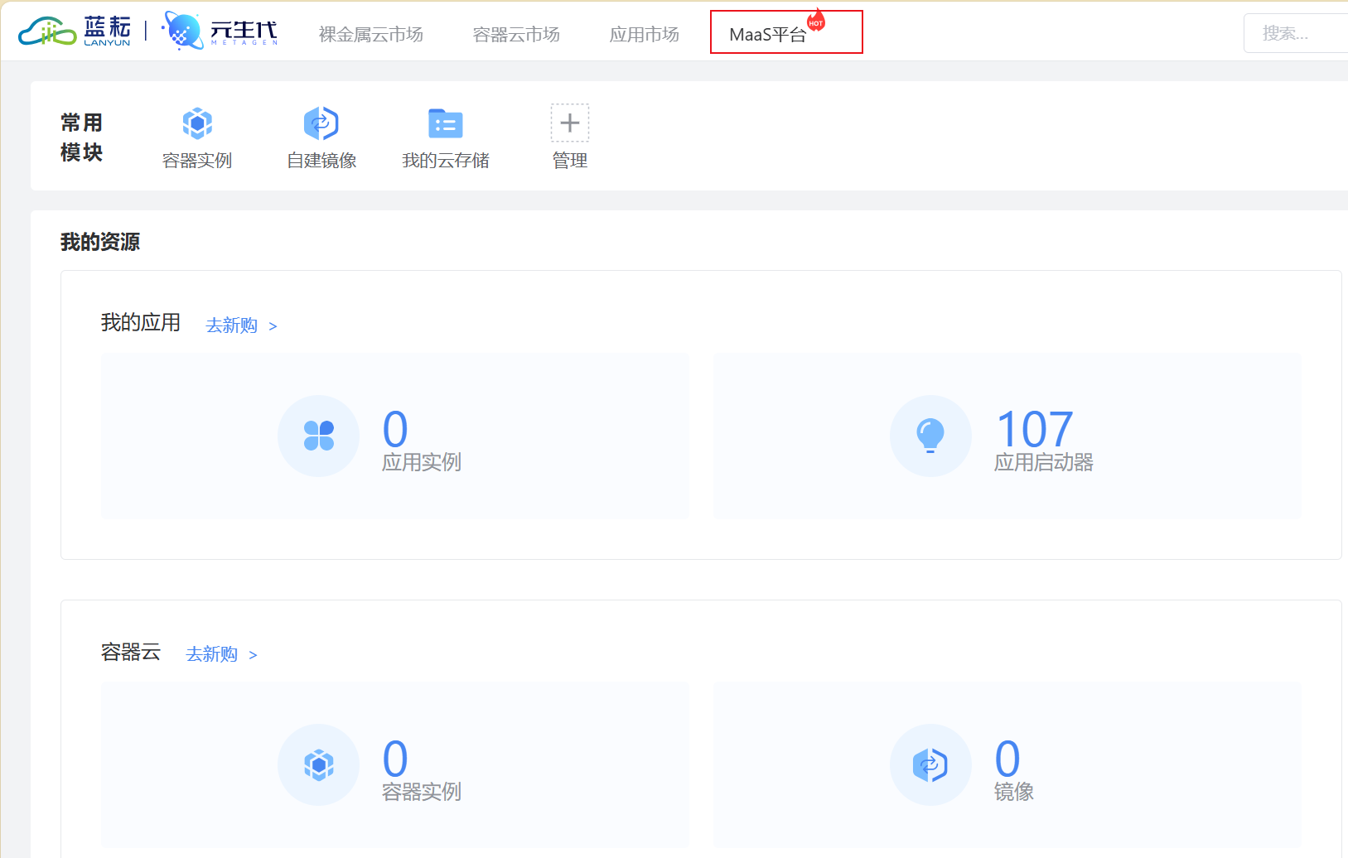The width and height of the screenshot is (1348, 858).
Task: Click arrow after 容器云 去新购
Action: [x=253, y=655]
